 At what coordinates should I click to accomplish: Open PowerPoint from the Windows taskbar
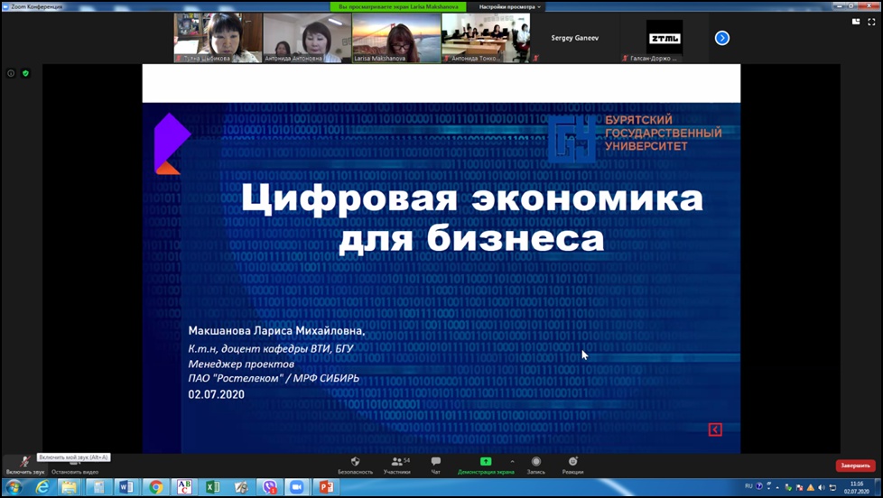point(325,487)
